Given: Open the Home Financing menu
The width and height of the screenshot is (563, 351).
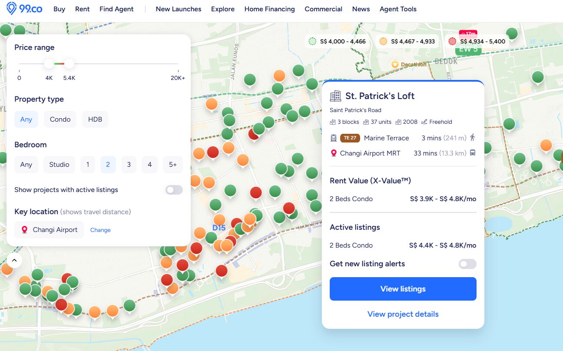Looking at the screenshot, I should pyautogui.click(x=269, y=9).
